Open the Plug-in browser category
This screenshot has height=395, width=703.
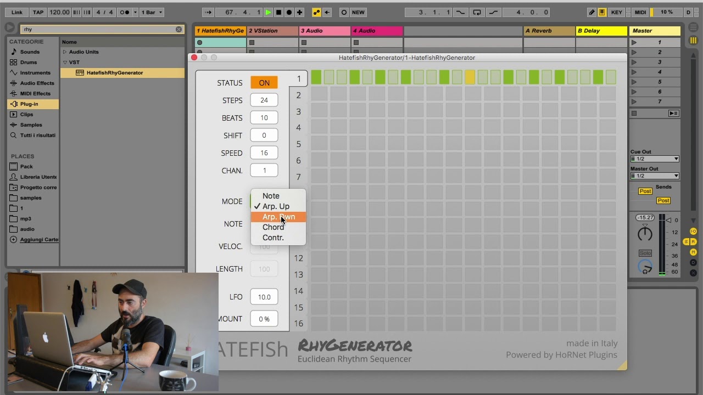click(34, 104)
